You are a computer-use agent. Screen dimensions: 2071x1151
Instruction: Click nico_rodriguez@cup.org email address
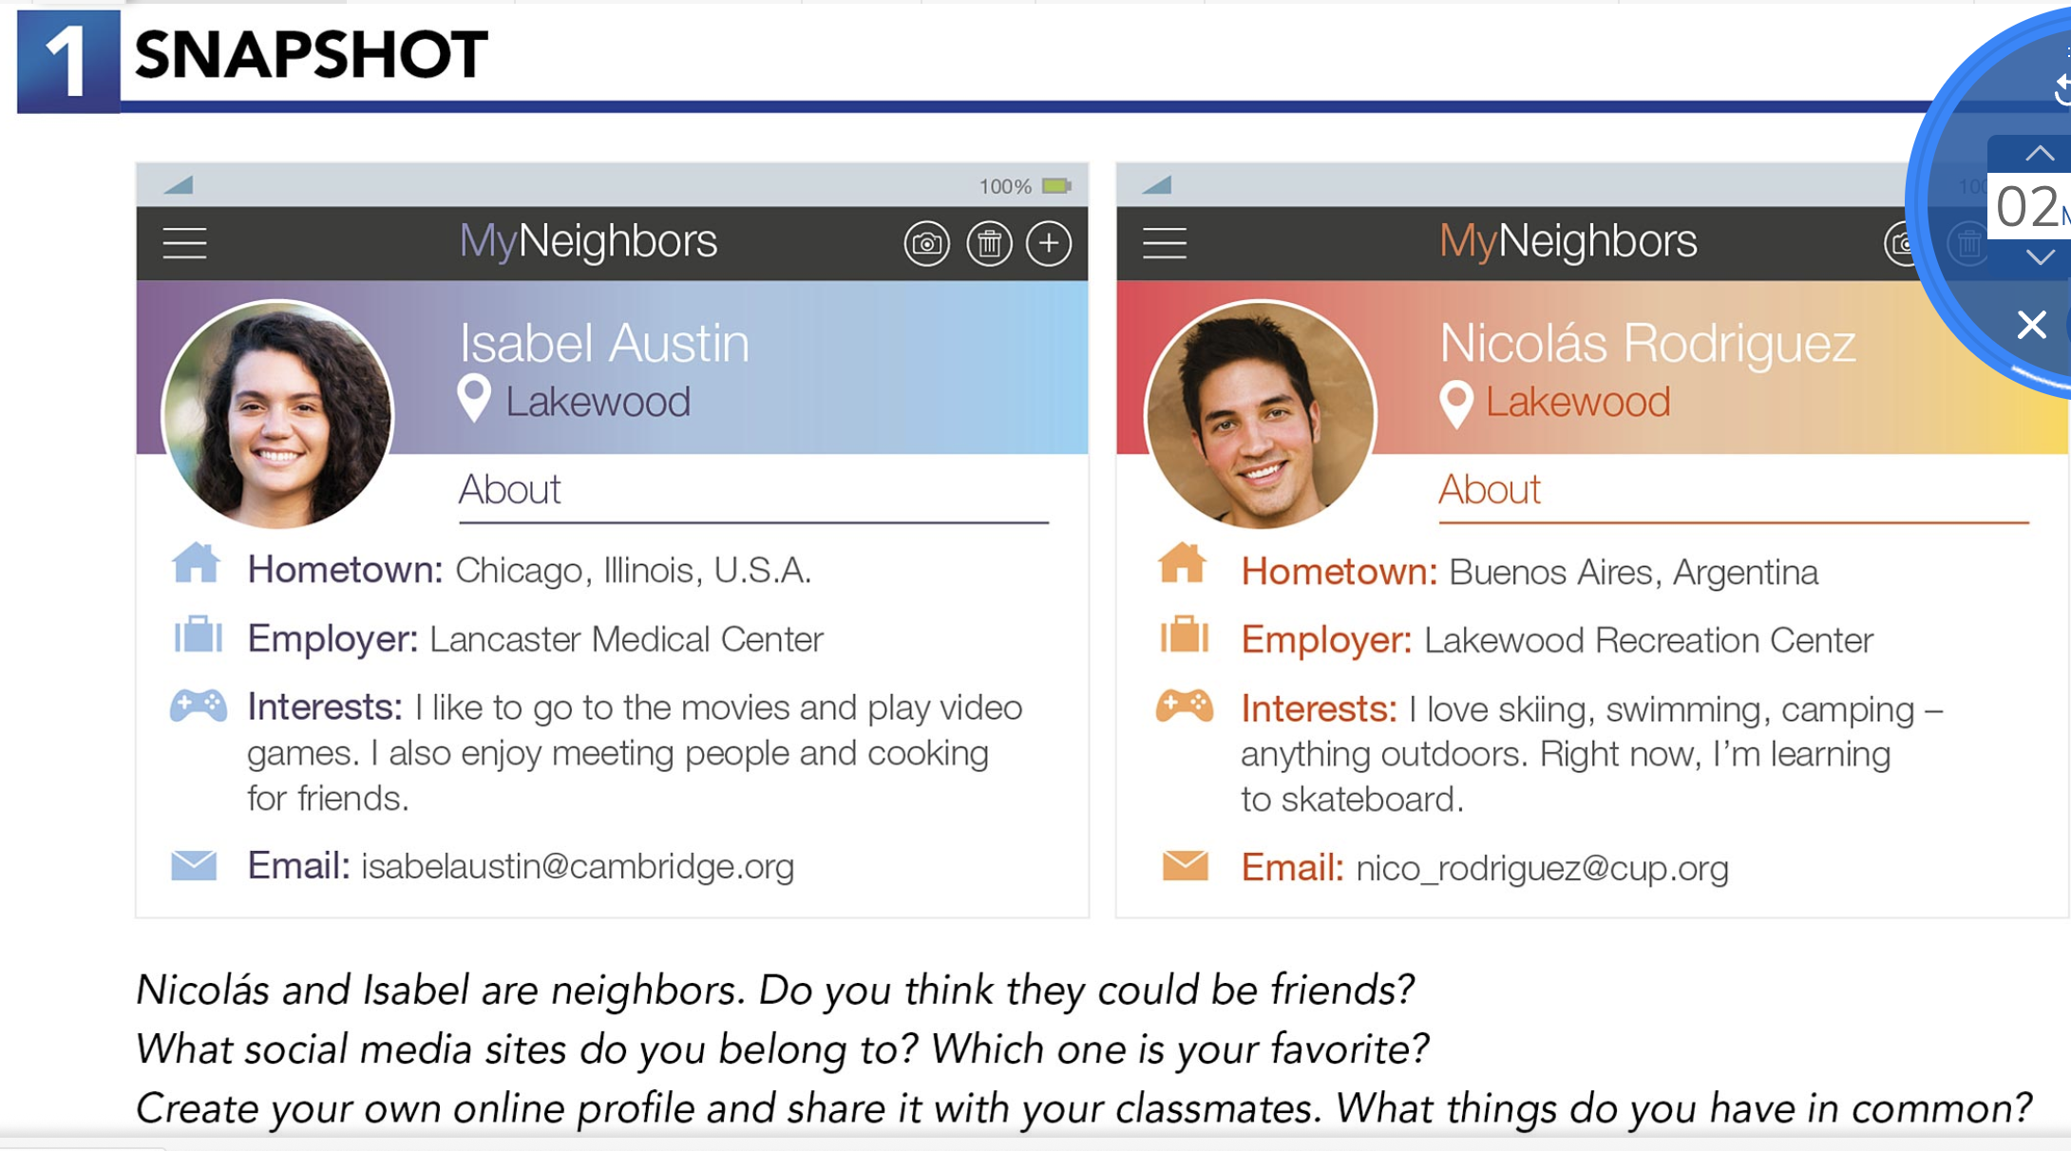tap(1542, 868)
